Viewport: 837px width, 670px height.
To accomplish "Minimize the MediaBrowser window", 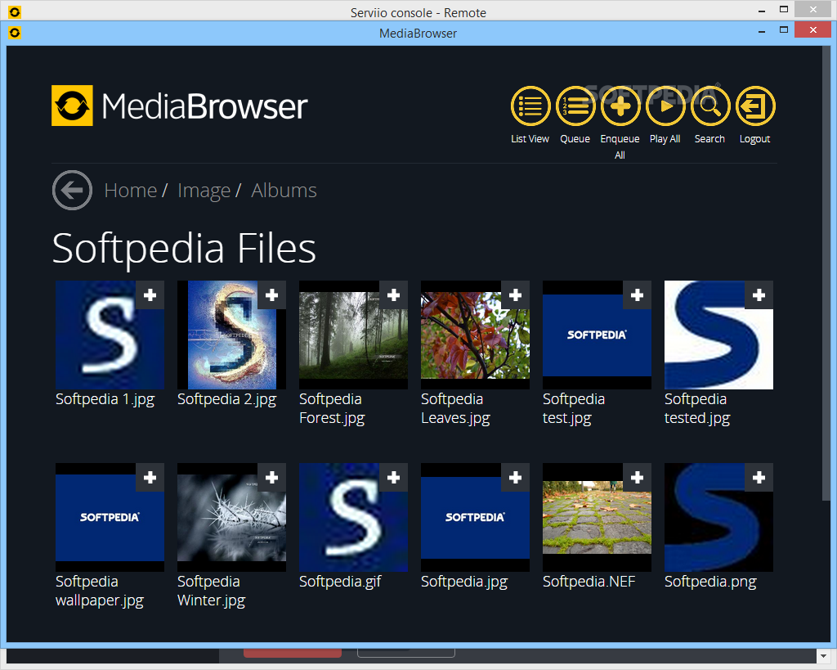I will [762, 32].
